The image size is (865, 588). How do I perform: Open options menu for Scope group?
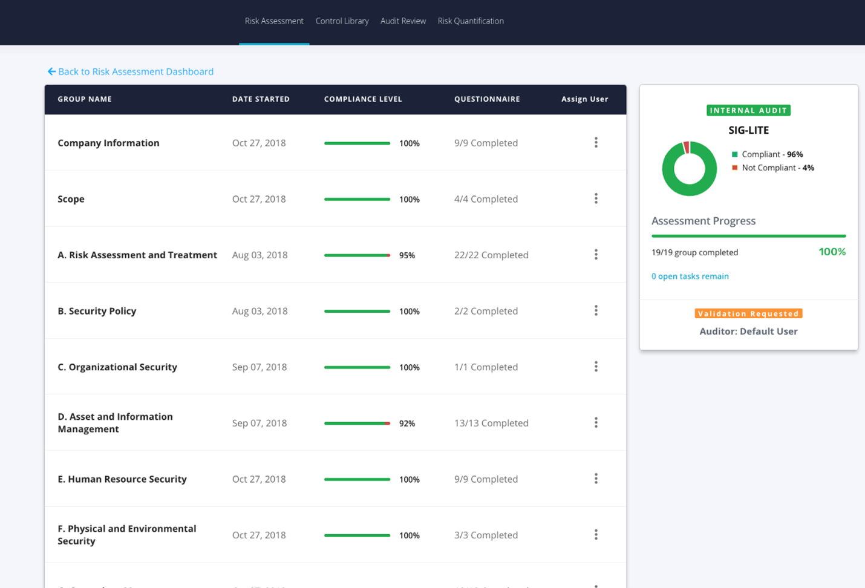(x=596, y=198)
